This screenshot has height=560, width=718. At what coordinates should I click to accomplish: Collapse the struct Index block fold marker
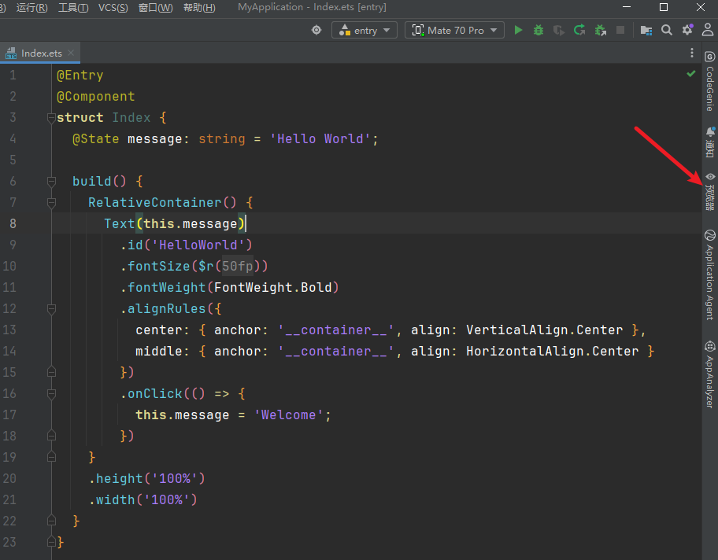click(x=51, y=118)
